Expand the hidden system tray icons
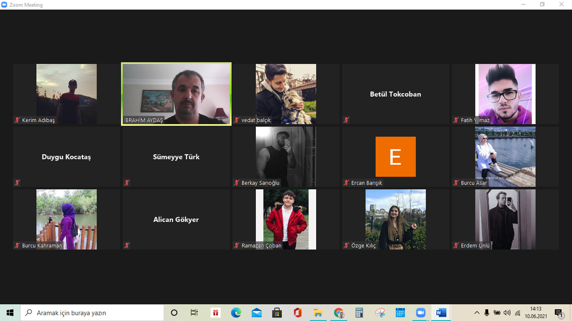Viewport: 572px width, 321px height. point(477,313)
